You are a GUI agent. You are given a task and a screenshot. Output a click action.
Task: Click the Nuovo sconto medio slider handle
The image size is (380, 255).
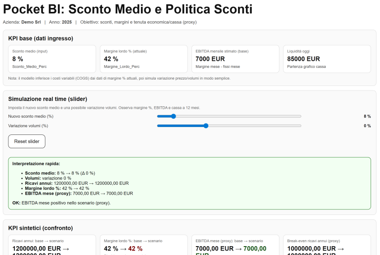tap(173, 116)
